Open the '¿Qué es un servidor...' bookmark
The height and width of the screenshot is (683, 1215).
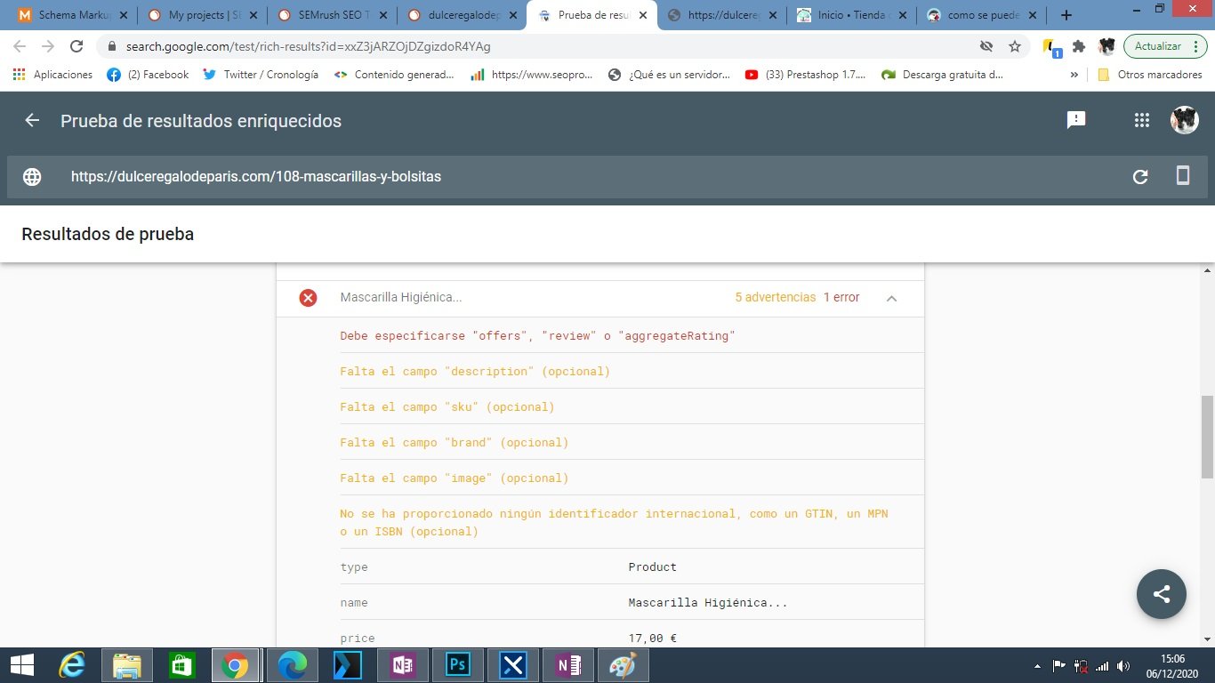(x=668, y=75)
